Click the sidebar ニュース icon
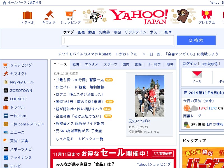Screen dimensions: 224x168 click(x=6, y=132)
